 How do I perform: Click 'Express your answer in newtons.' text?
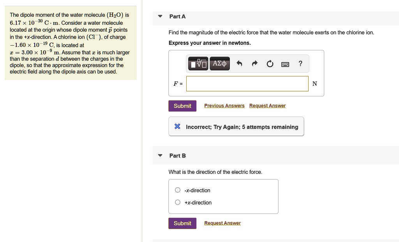pos(210,43)
